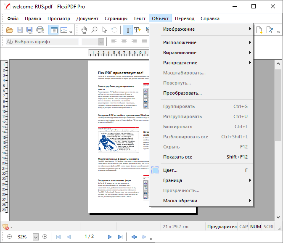283x243 pixels.
Task: Select the Hand pan tool
Action: tap(84, 30)
